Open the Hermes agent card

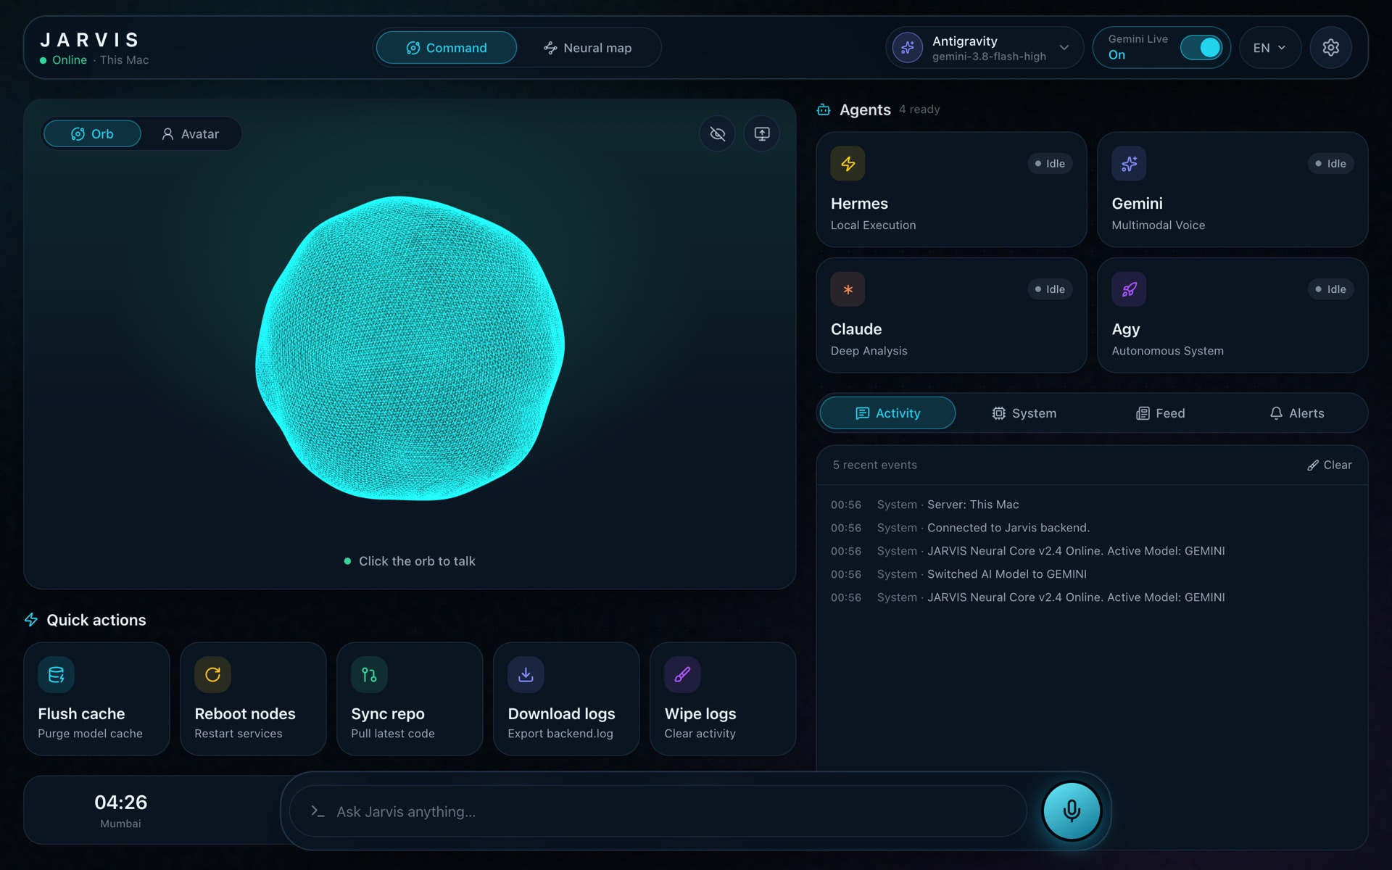(951, 189)
